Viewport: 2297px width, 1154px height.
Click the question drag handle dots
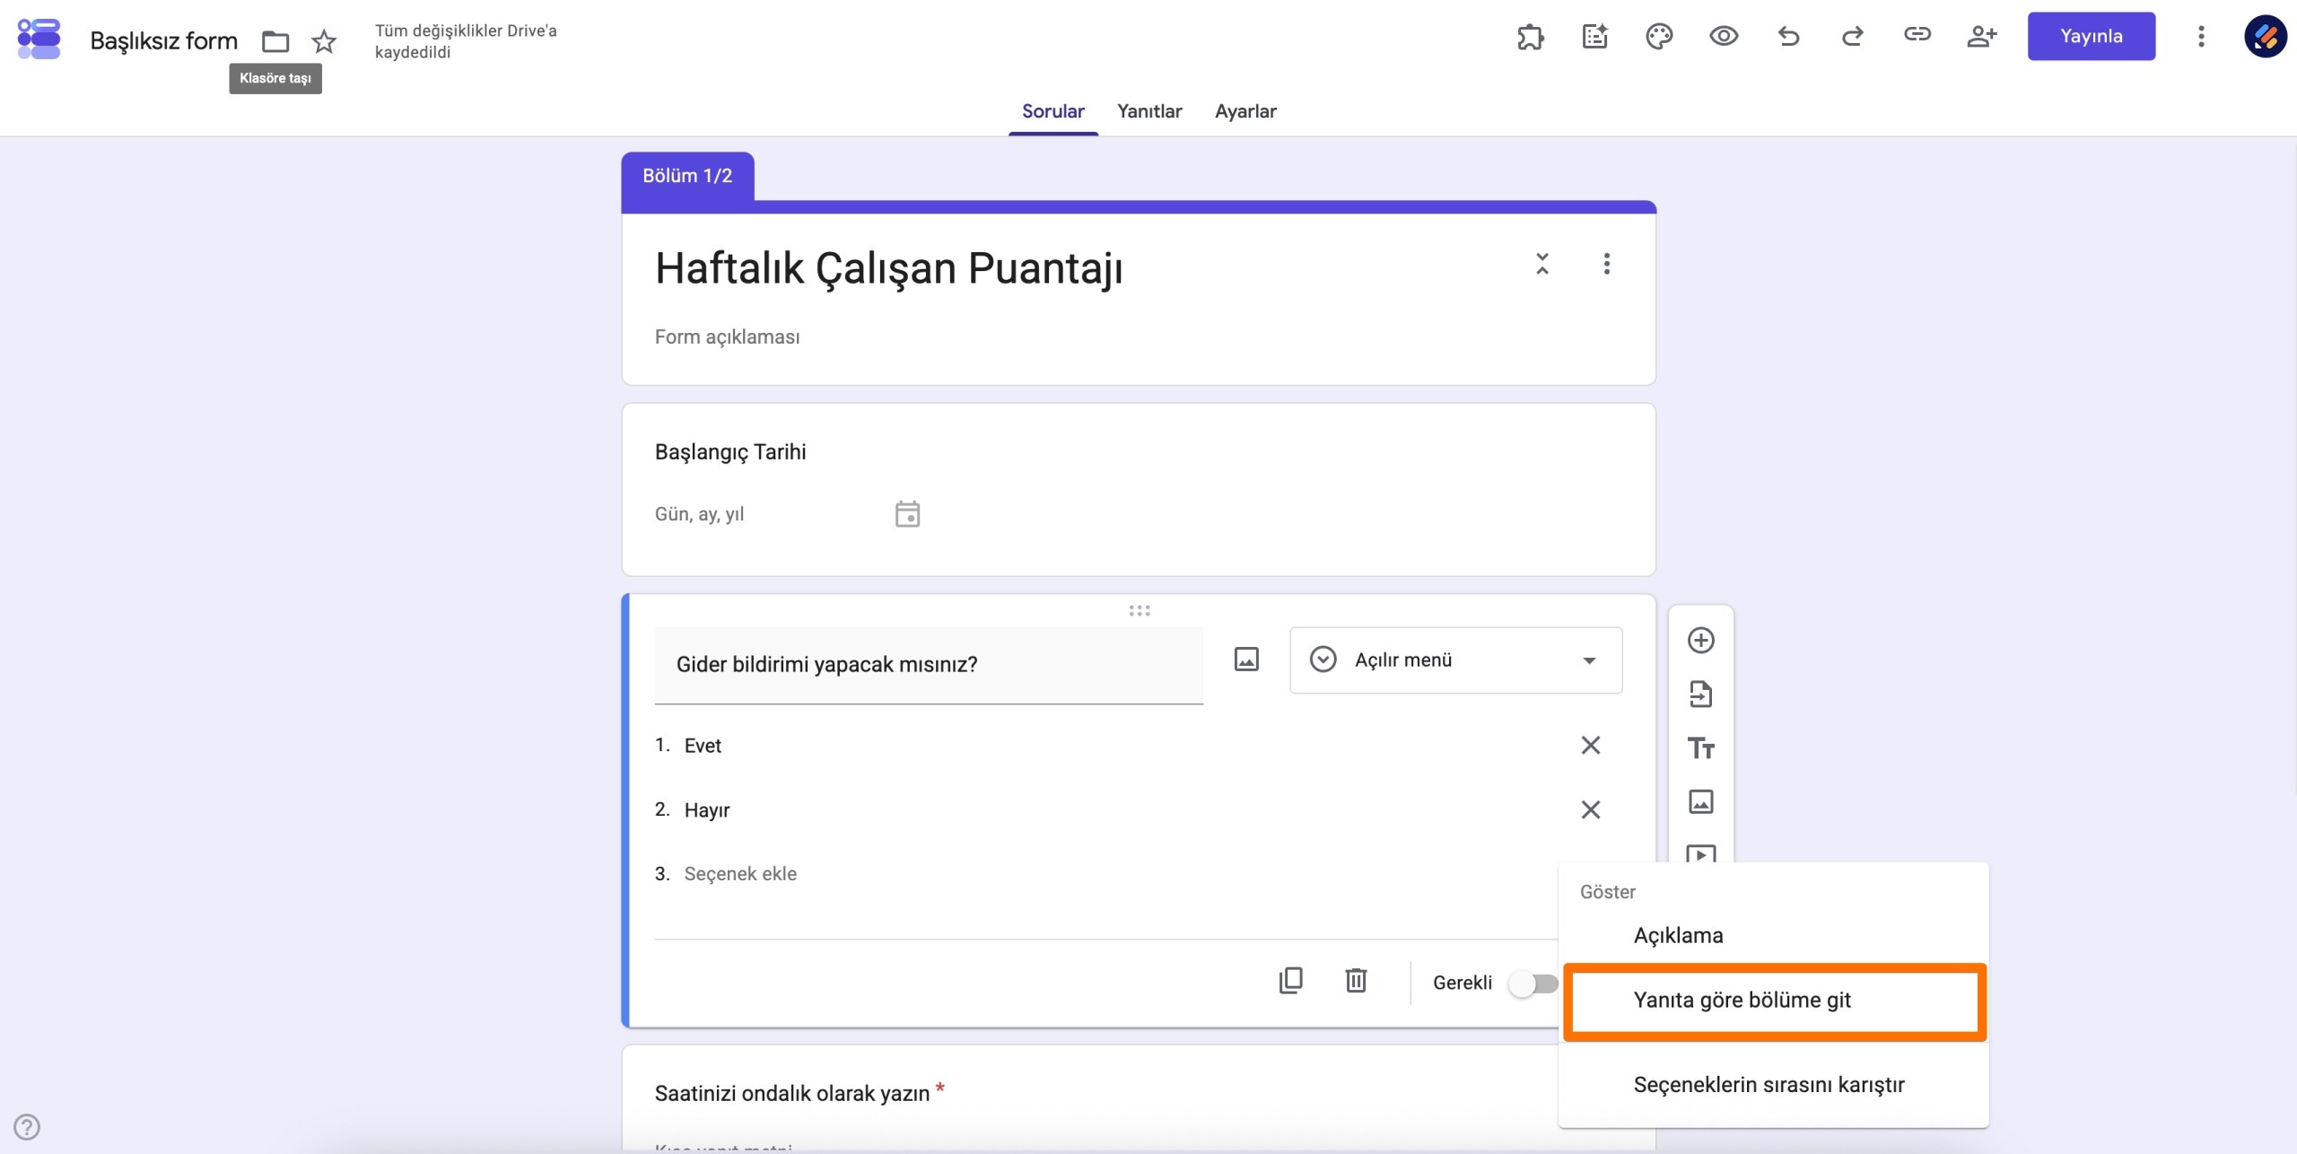(x=1140, y=611)
